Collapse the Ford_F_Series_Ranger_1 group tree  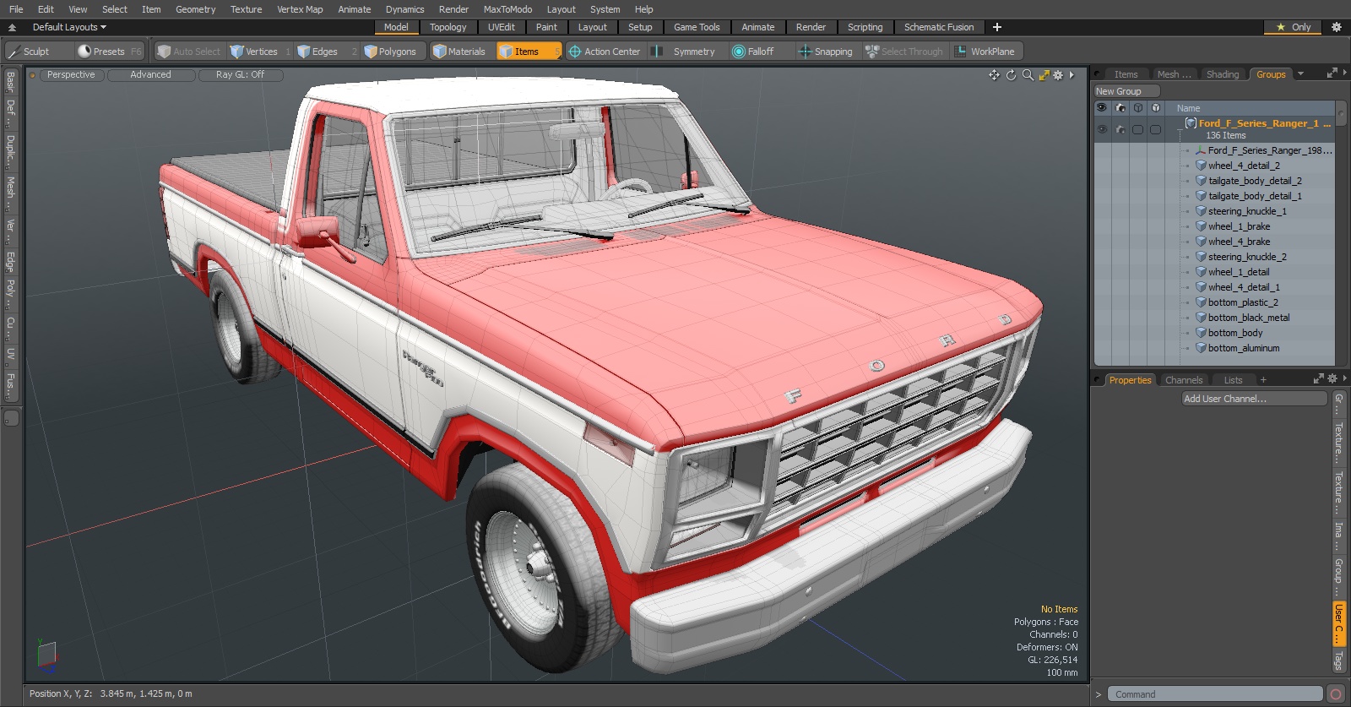[x=1180, y=129]
